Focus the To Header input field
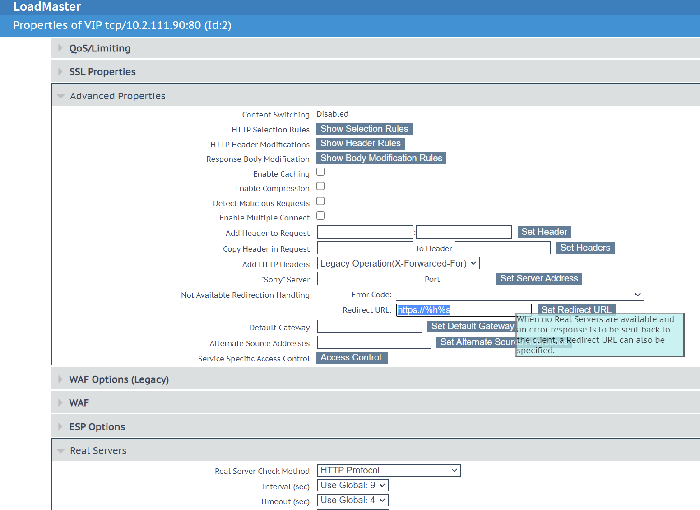The width and height of the screenshot is (700, 510). click(x=503, y=248)
